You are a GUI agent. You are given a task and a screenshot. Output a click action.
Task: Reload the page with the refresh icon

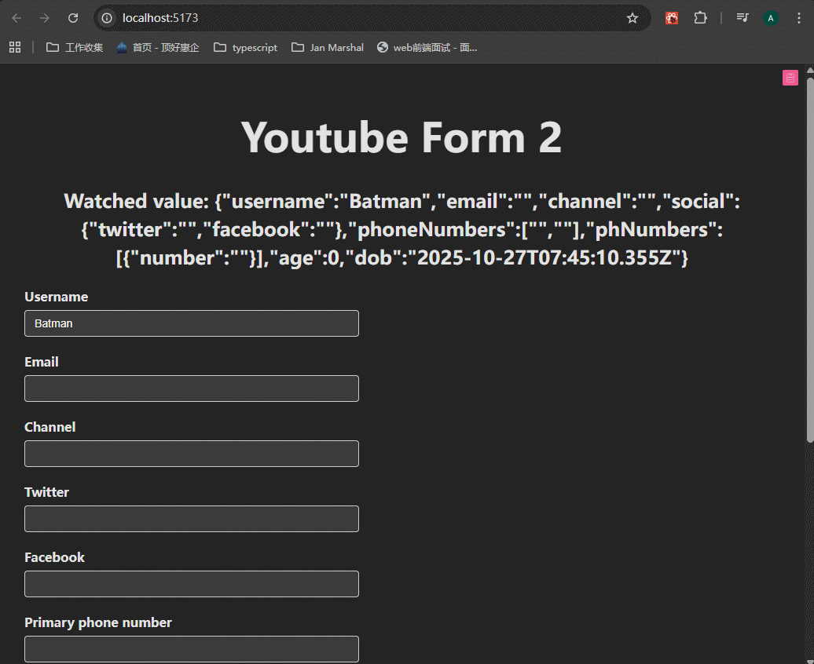[73, 18]
